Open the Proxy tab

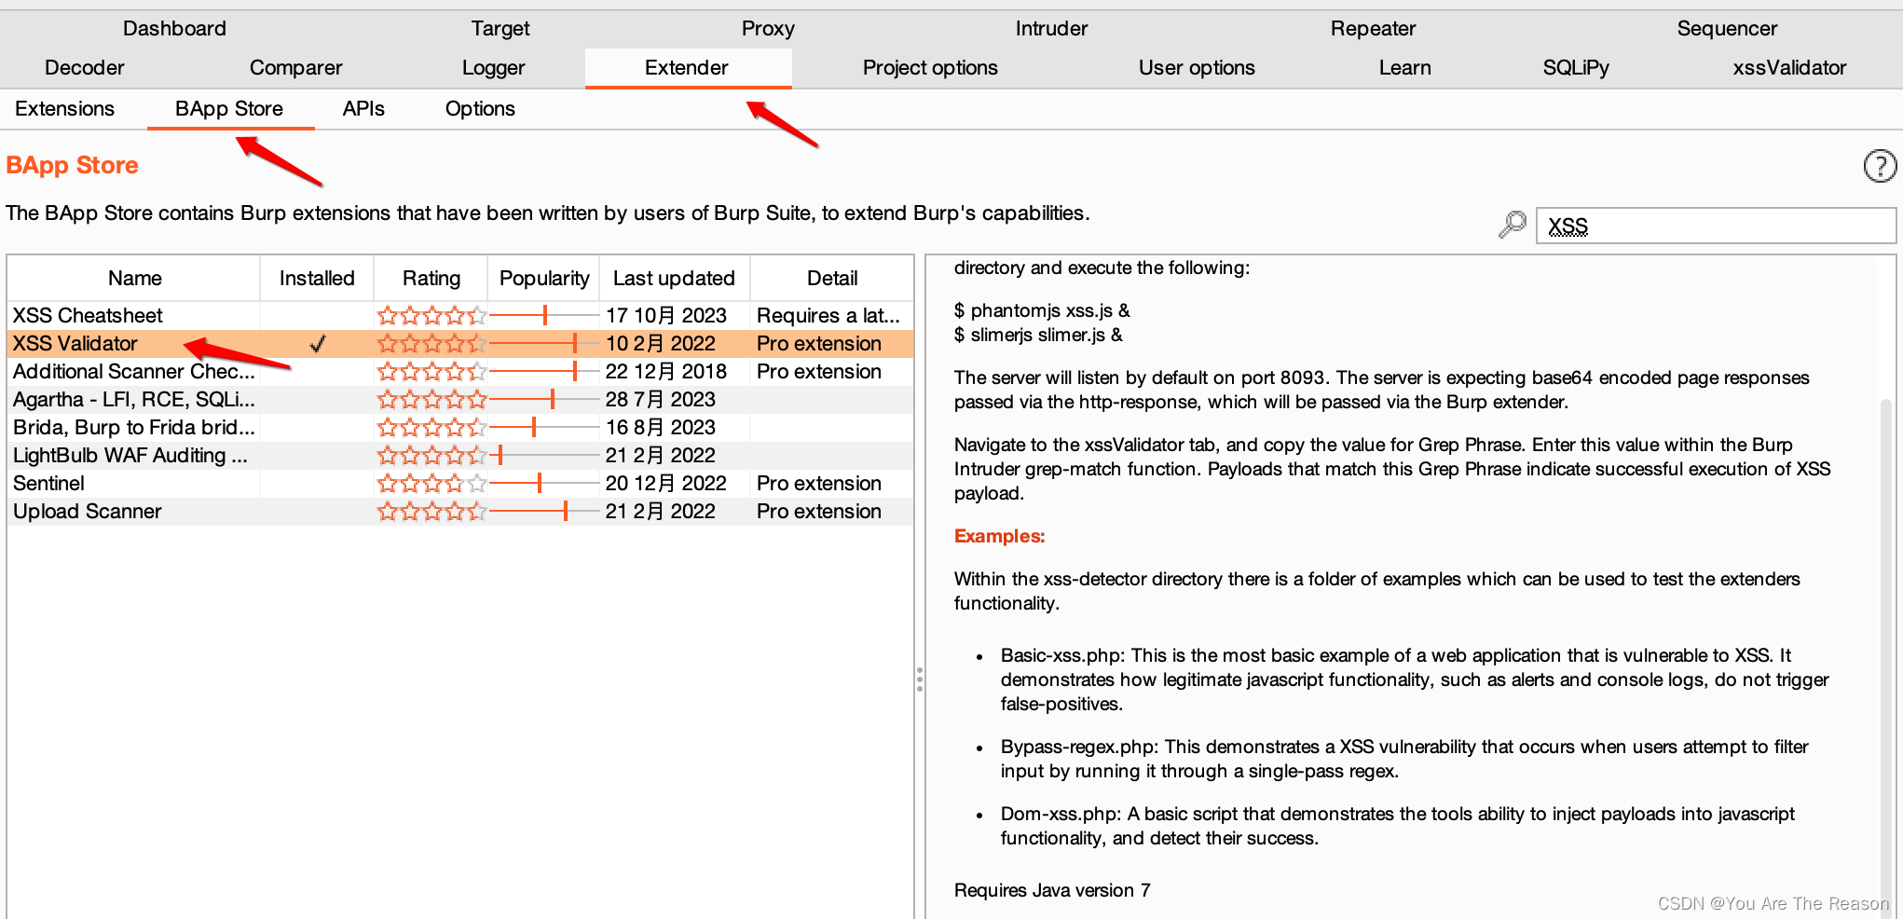tap(768, 29)
